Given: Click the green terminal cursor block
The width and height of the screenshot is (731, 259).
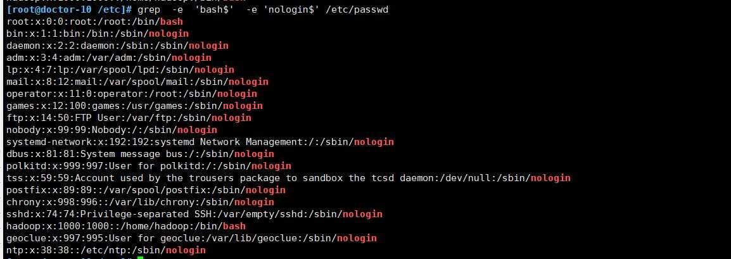Looking at the screenshot, I should coord(140,257).
